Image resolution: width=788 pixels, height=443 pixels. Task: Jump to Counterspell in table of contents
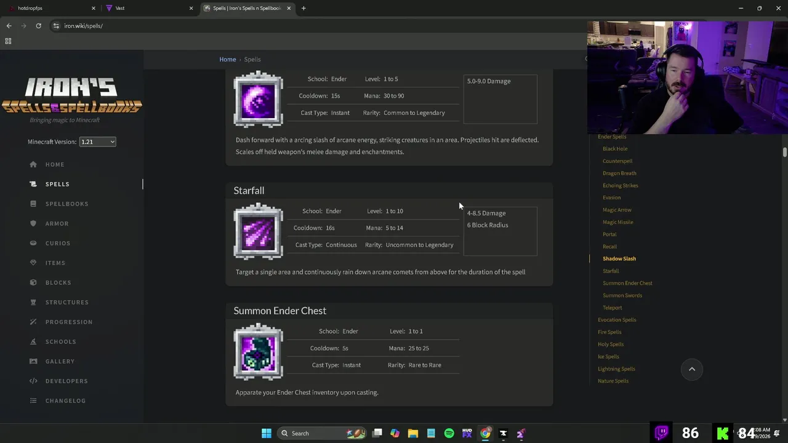[x=617, y=161]
